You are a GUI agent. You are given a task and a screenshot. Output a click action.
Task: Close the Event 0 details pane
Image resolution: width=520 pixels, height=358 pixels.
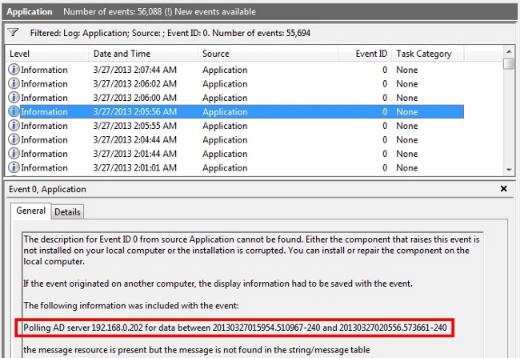[x=503, y=189]
